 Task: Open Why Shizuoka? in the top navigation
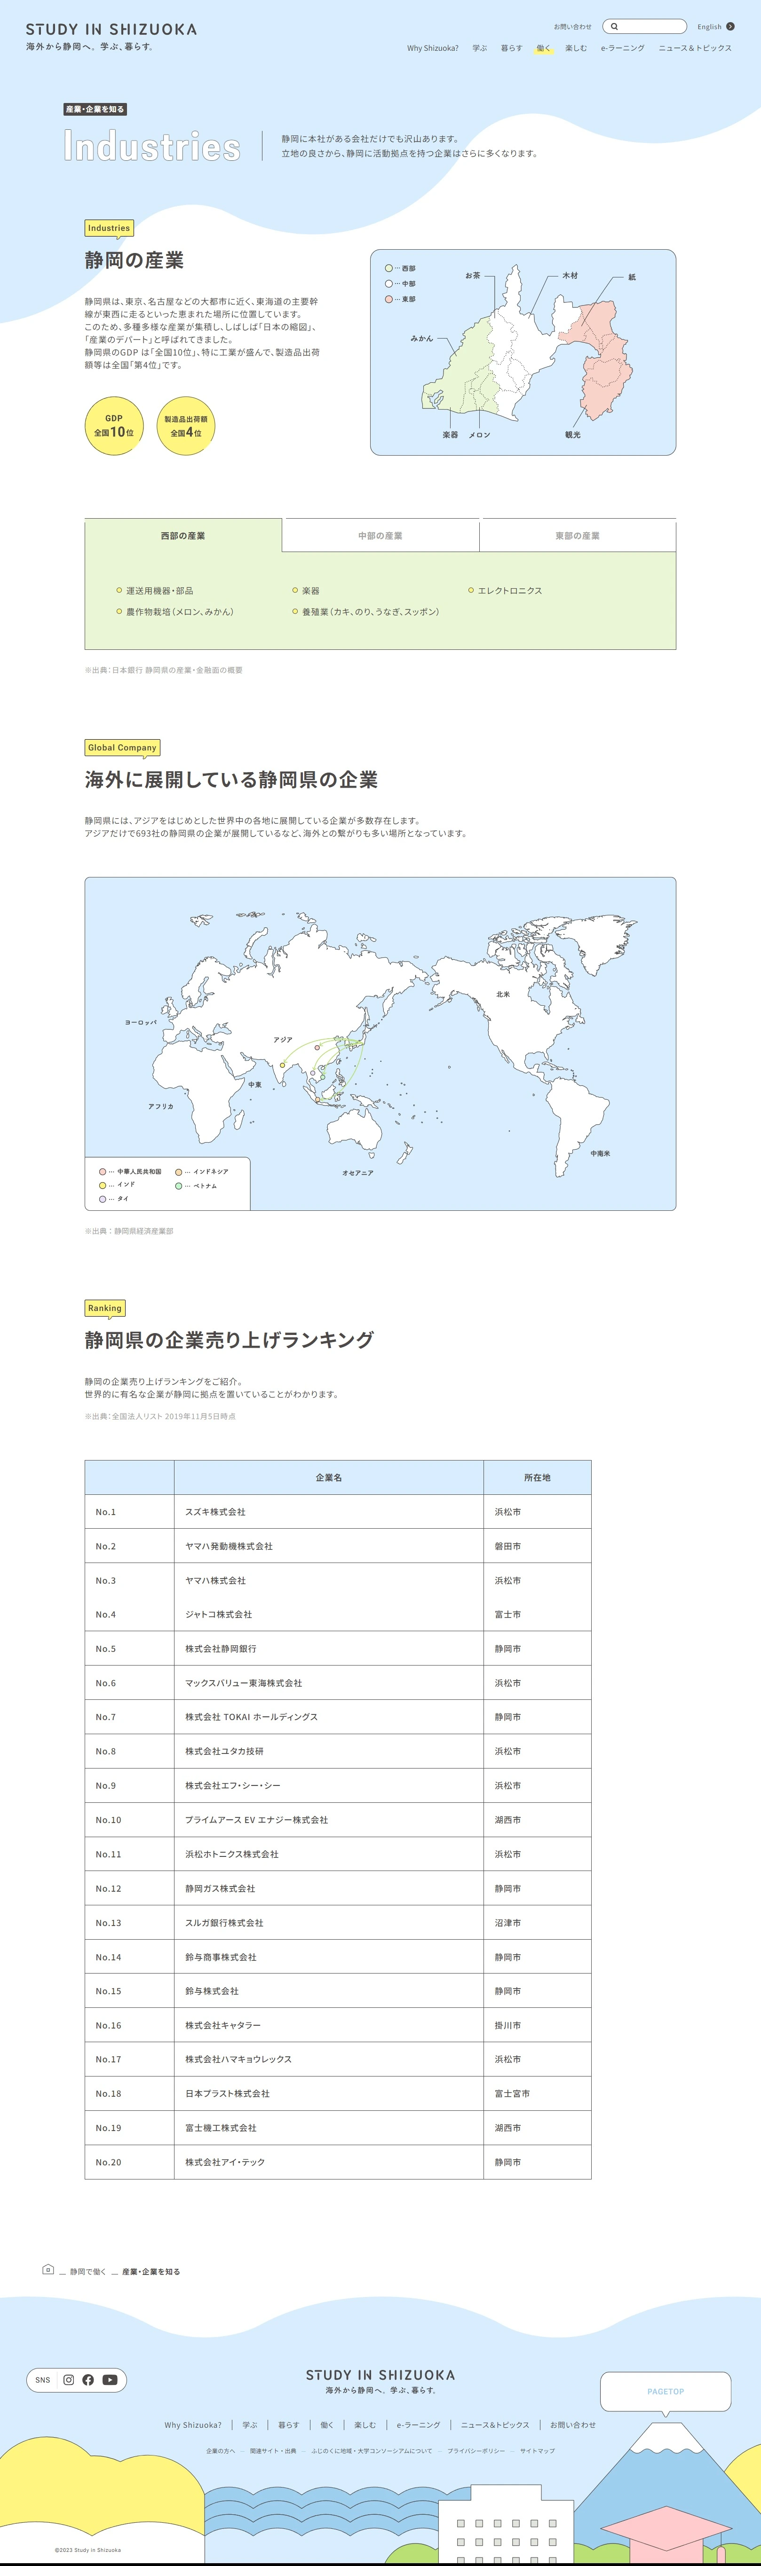tap(432, 48)
